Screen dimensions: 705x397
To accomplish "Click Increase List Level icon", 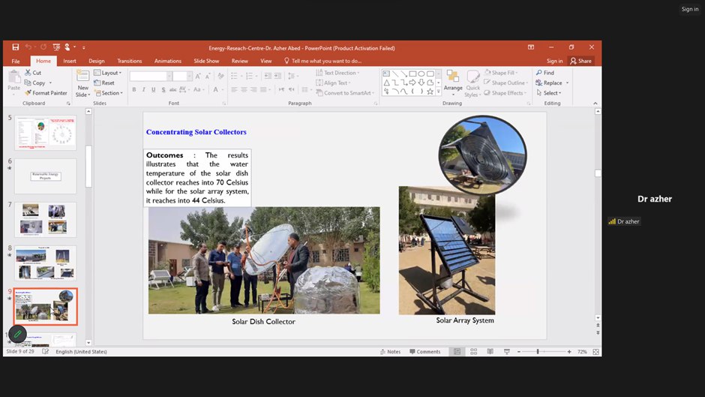I will [277, 76].
